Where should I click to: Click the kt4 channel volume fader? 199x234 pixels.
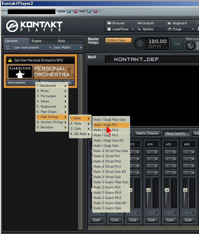click(x=148, y=190)
